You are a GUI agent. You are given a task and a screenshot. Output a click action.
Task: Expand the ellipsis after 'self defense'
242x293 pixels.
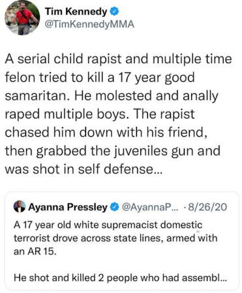[157, 170]
